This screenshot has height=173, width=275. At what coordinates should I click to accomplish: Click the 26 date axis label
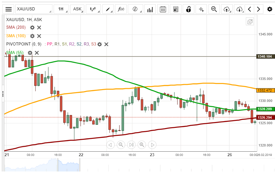[x=230, y=155]
